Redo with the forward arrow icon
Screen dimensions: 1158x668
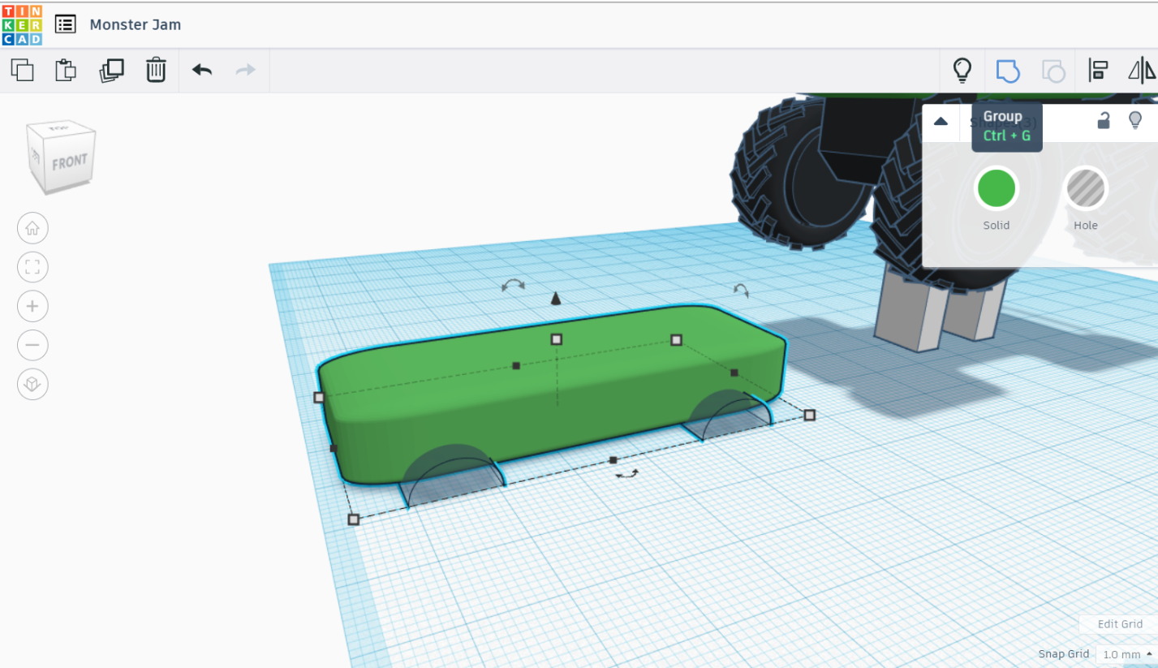245,70
